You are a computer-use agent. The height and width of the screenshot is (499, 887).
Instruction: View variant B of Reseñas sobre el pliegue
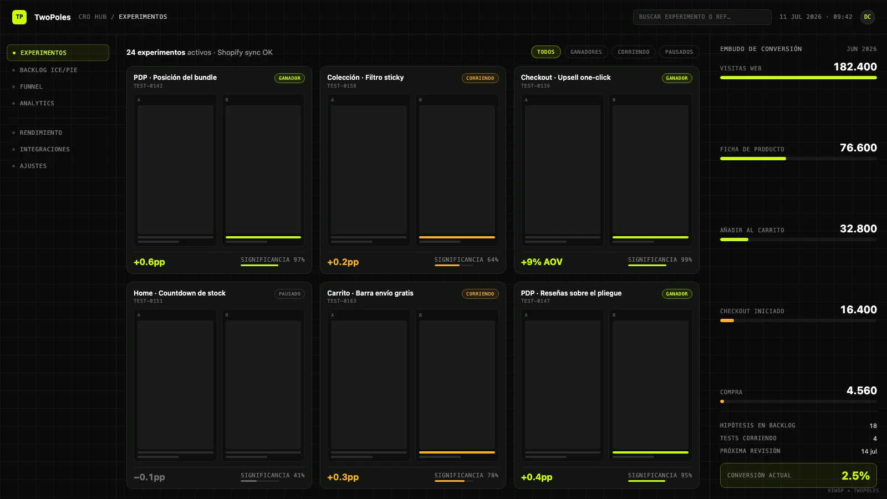(x=650, y=385)
